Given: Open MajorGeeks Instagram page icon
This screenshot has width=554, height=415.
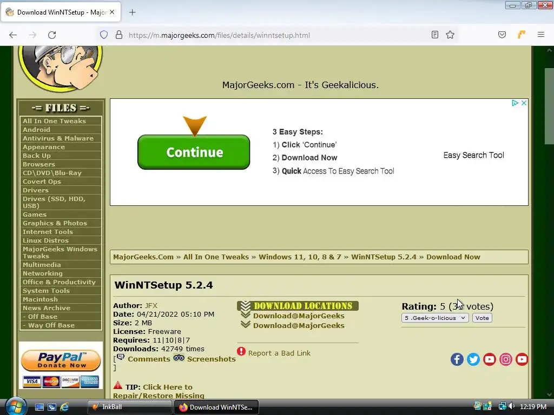Looking at the screenshot, I should (506, 359).
